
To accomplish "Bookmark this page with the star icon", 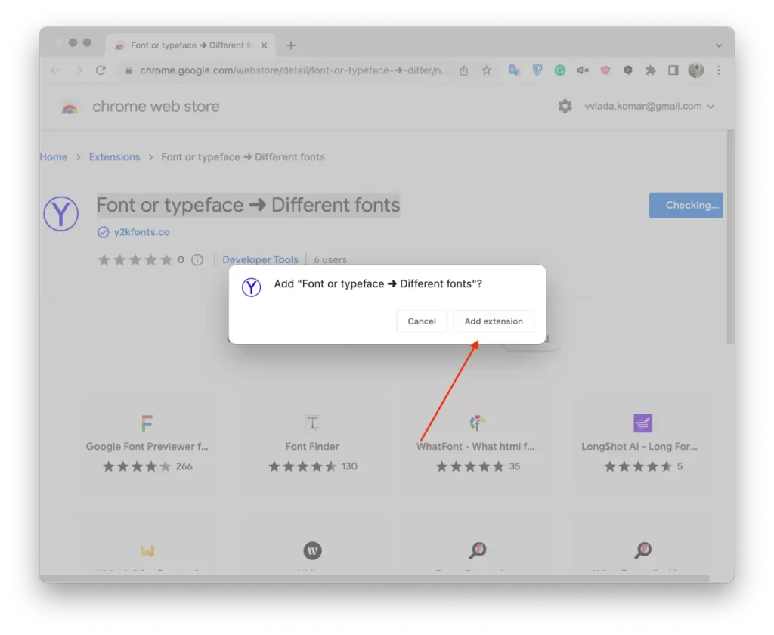I will [487, 70].
